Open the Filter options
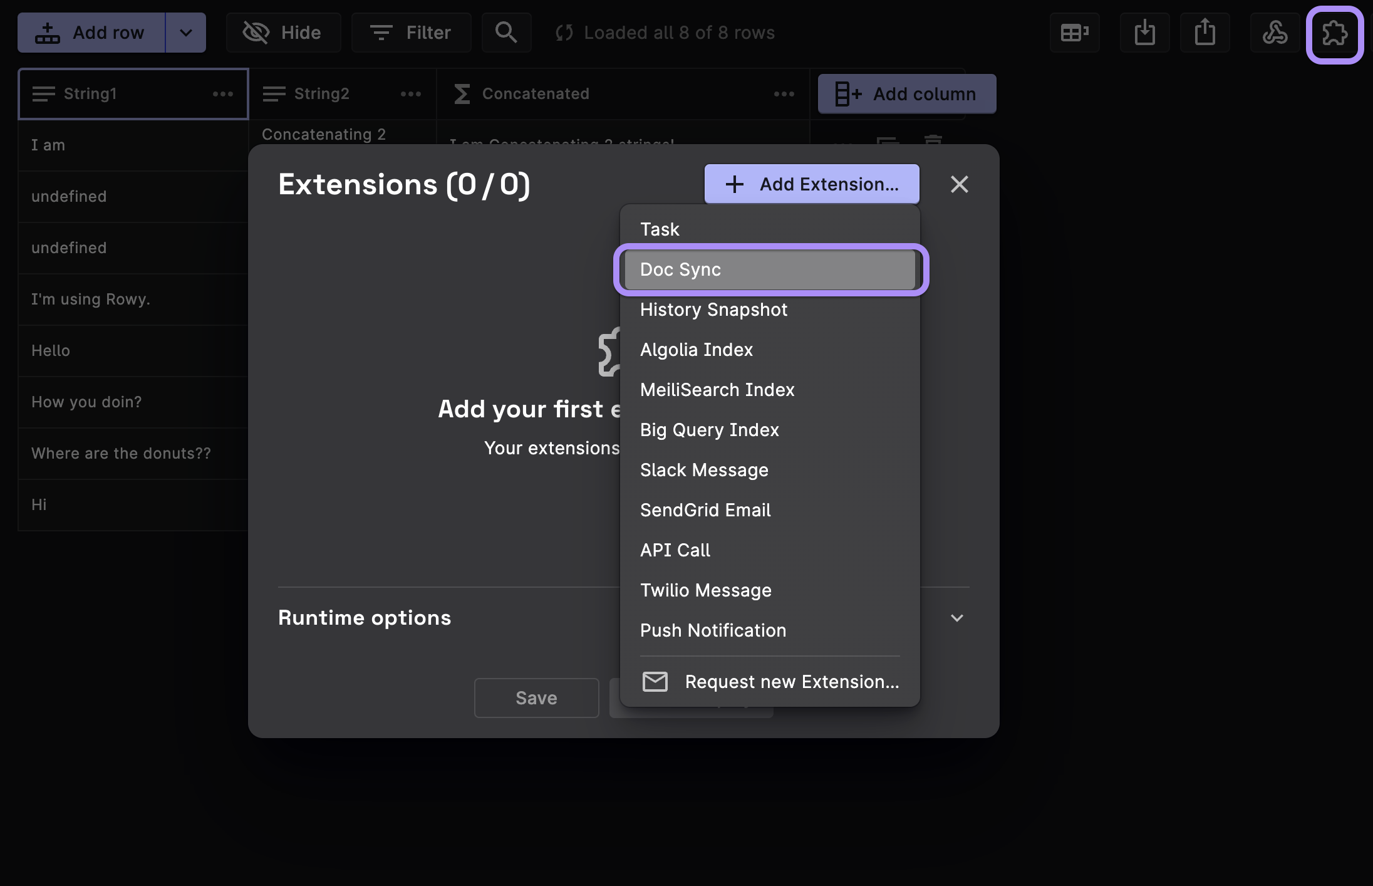 [x=411, y=33]
